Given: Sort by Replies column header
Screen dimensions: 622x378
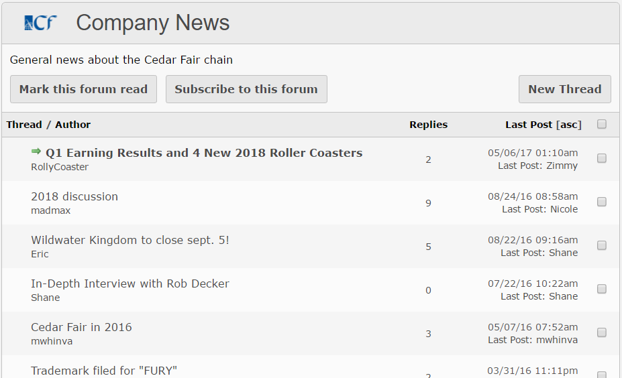Looking at the screenshot, I should pos(428,125).
